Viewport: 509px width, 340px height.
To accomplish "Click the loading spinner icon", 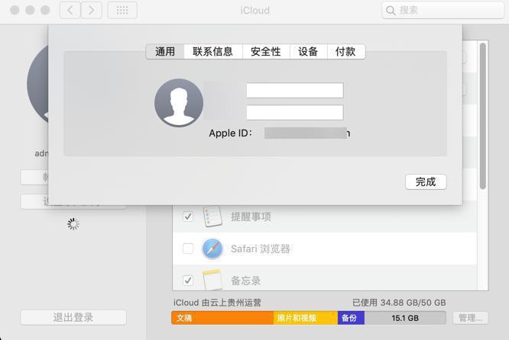I will (x=73, y=223).
